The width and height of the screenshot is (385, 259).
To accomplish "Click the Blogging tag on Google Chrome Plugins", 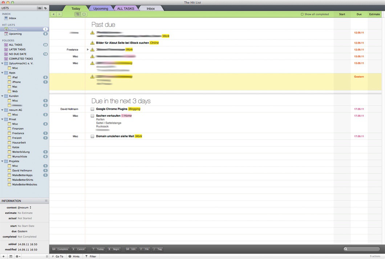I will pyautogui.click(x=134, y=109).
